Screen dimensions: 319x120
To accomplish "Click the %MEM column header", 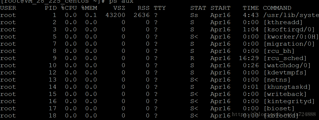I will coord(89,8).
